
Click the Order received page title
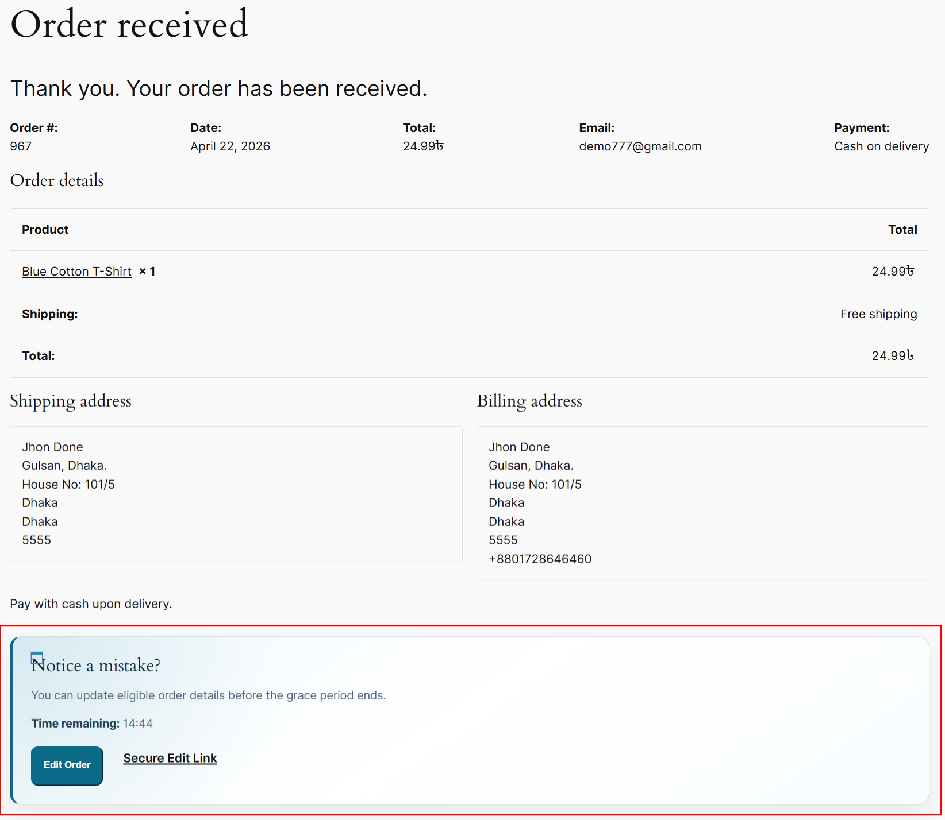click(129, 25)
